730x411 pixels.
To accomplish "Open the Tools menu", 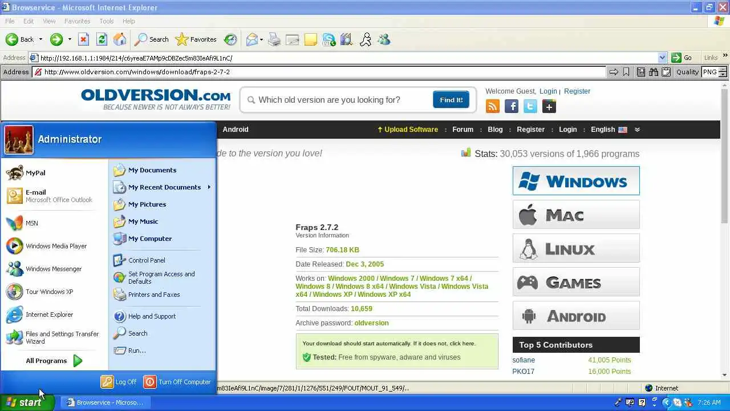I will (107, 21).
